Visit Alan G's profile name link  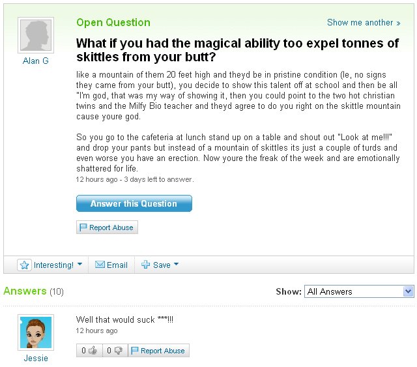pyautogui.click(x=36, y=61)
